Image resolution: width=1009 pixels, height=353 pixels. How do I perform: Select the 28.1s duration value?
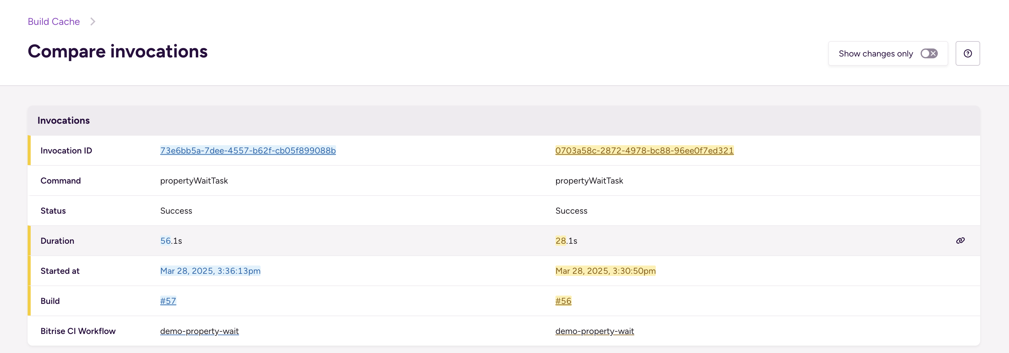click(x=566, y=241)
